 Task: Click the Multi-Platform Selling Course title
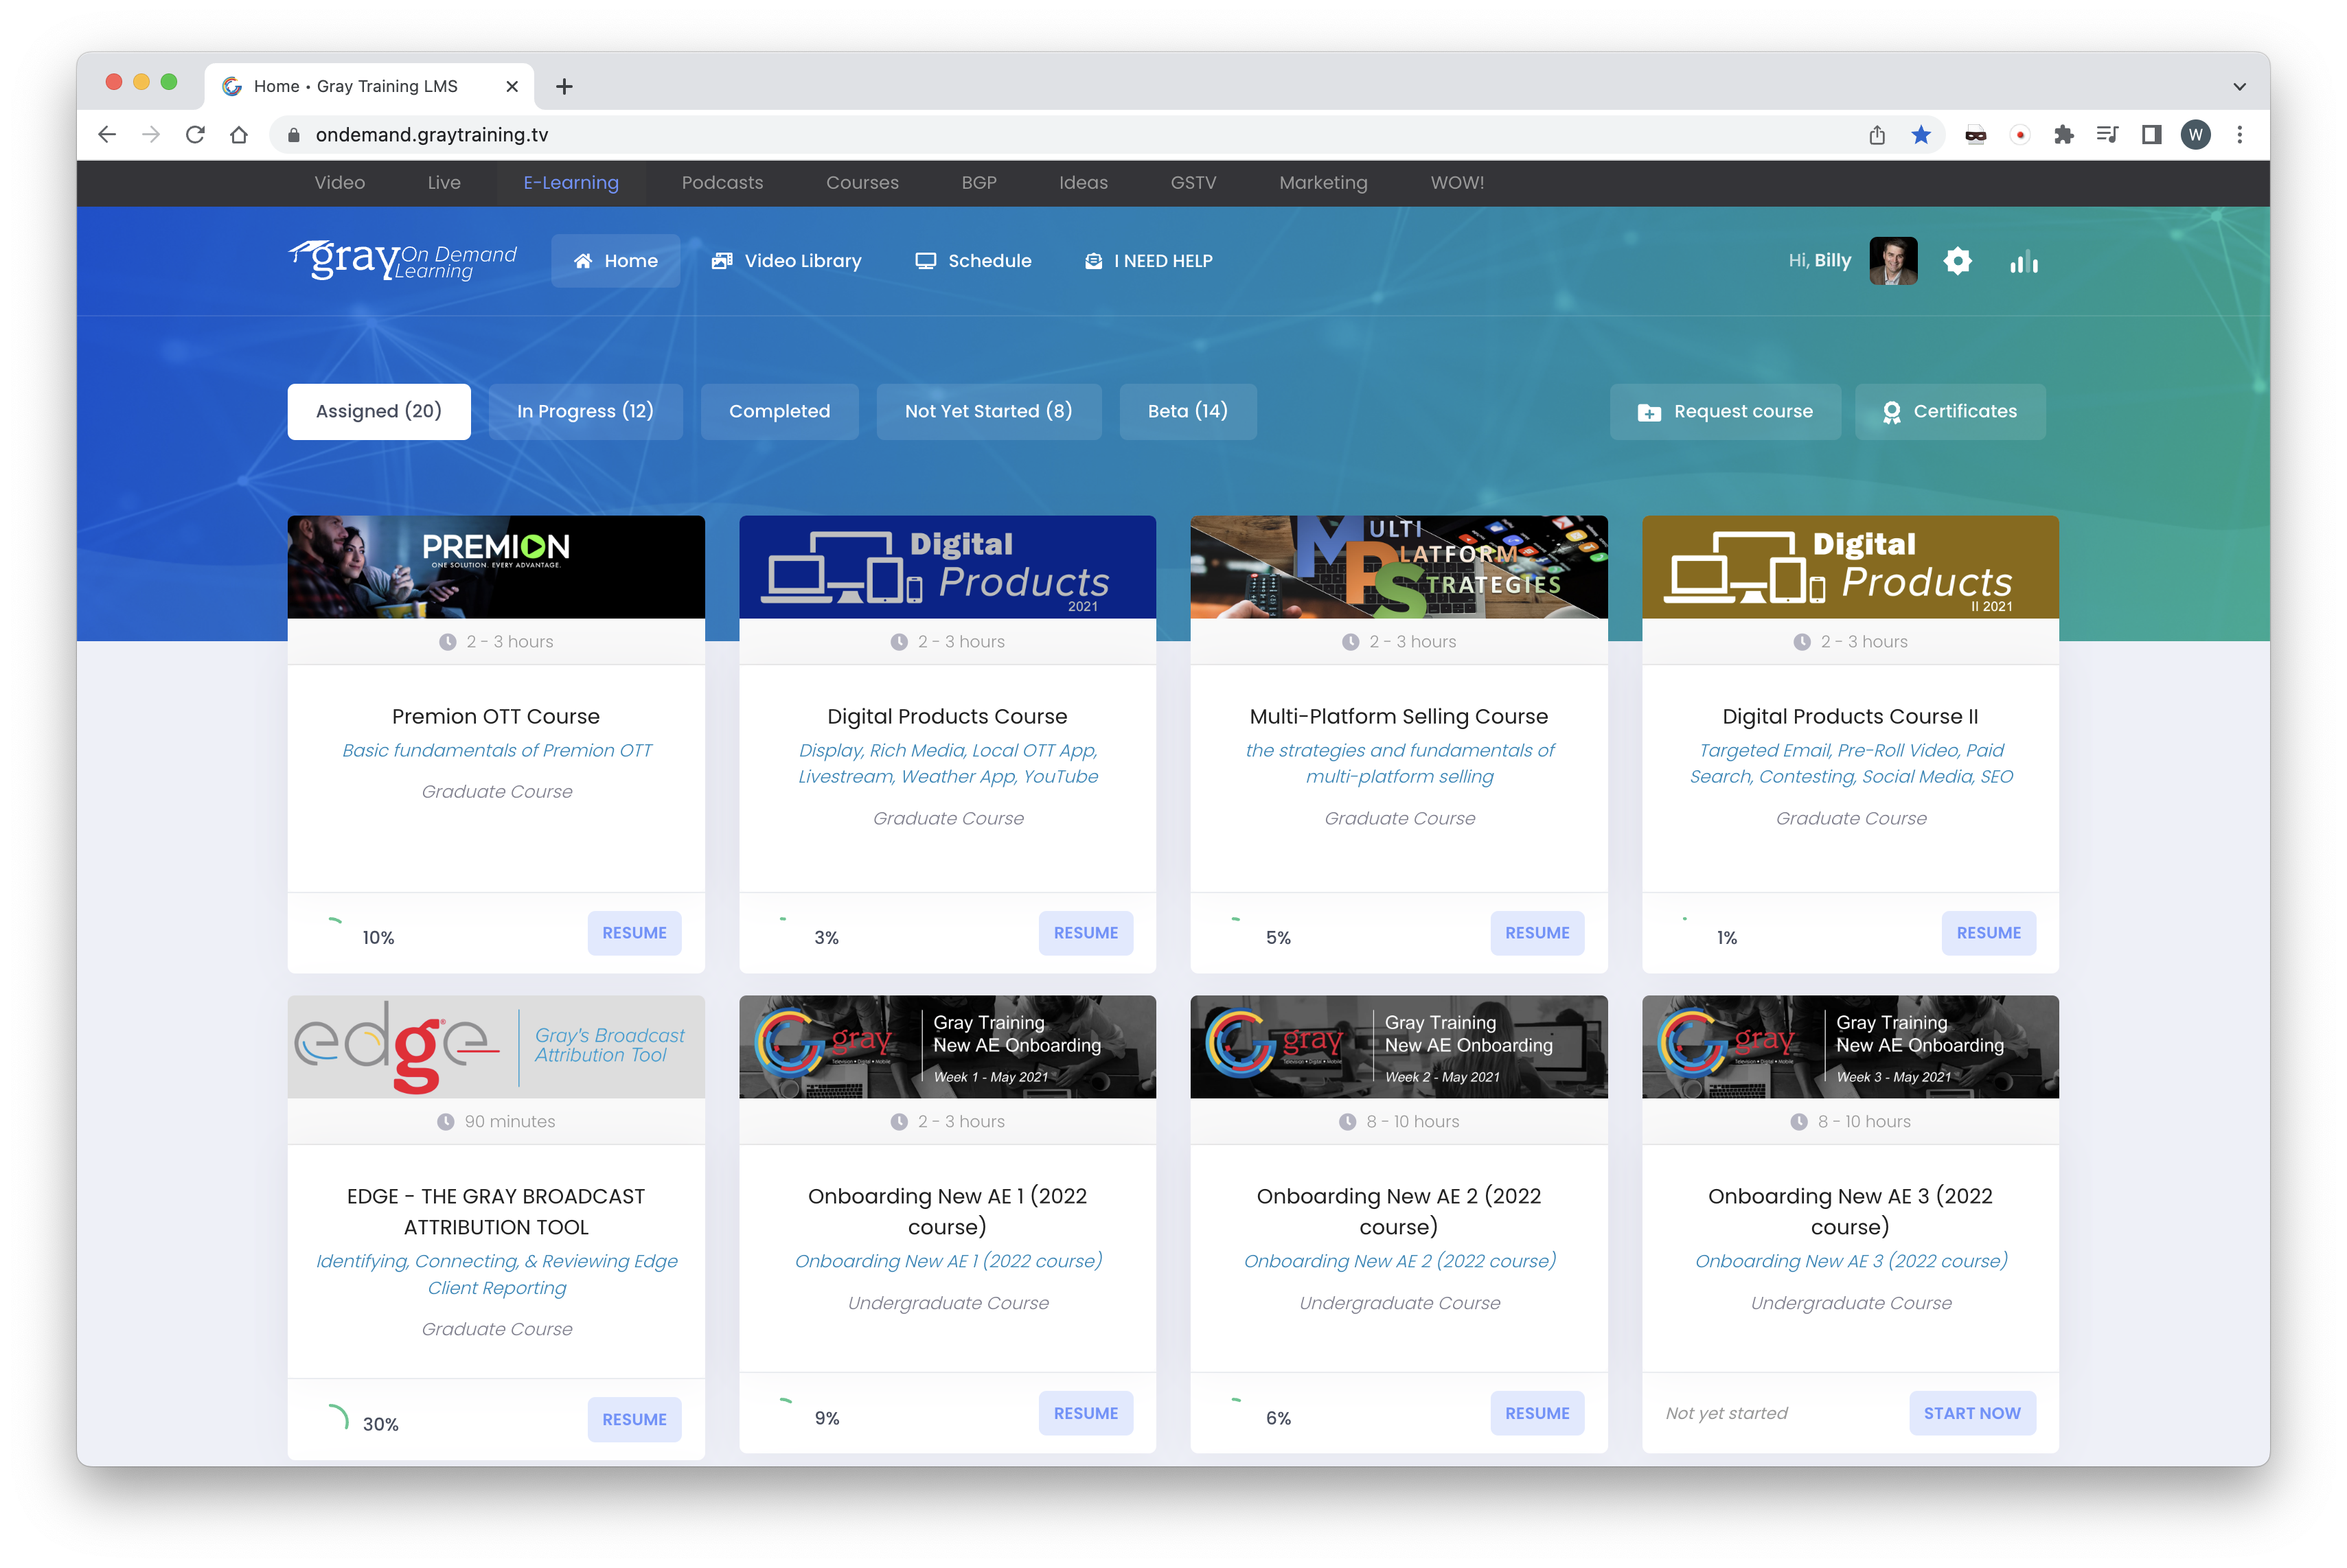(1399, 717)
